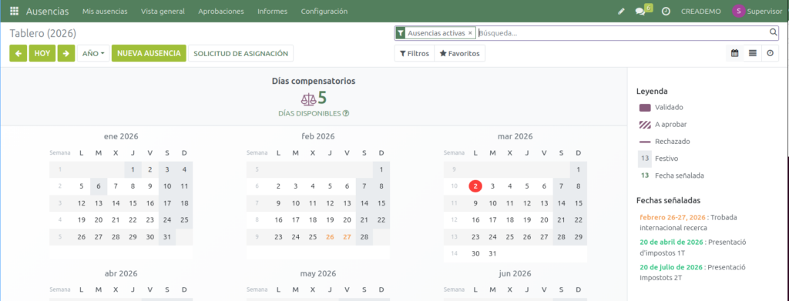Viewport: 789px width, 301px height.
Task: Open the Configuración menu
Action: 324,11
